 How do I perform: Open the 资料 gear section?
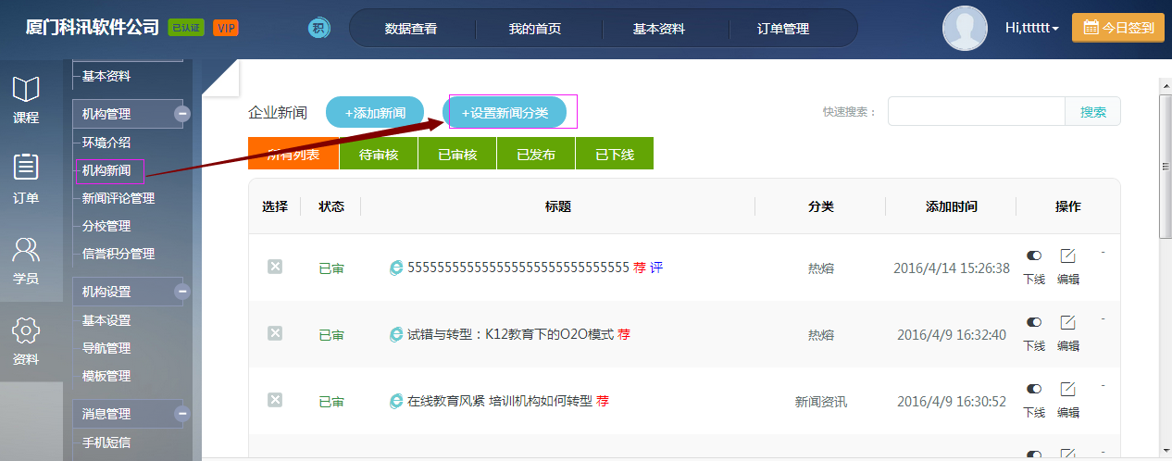(x=26, y=341)
